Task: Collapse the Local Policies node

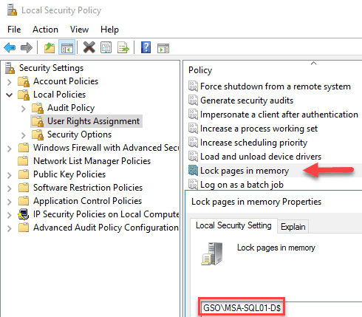Action: click(x=10, y=95)
